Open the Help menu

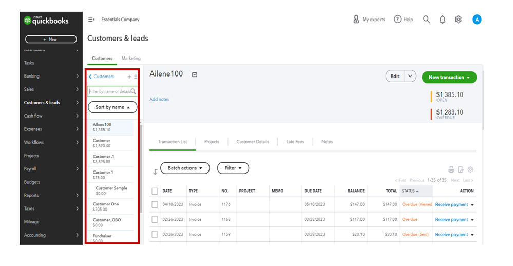[404, 20]
